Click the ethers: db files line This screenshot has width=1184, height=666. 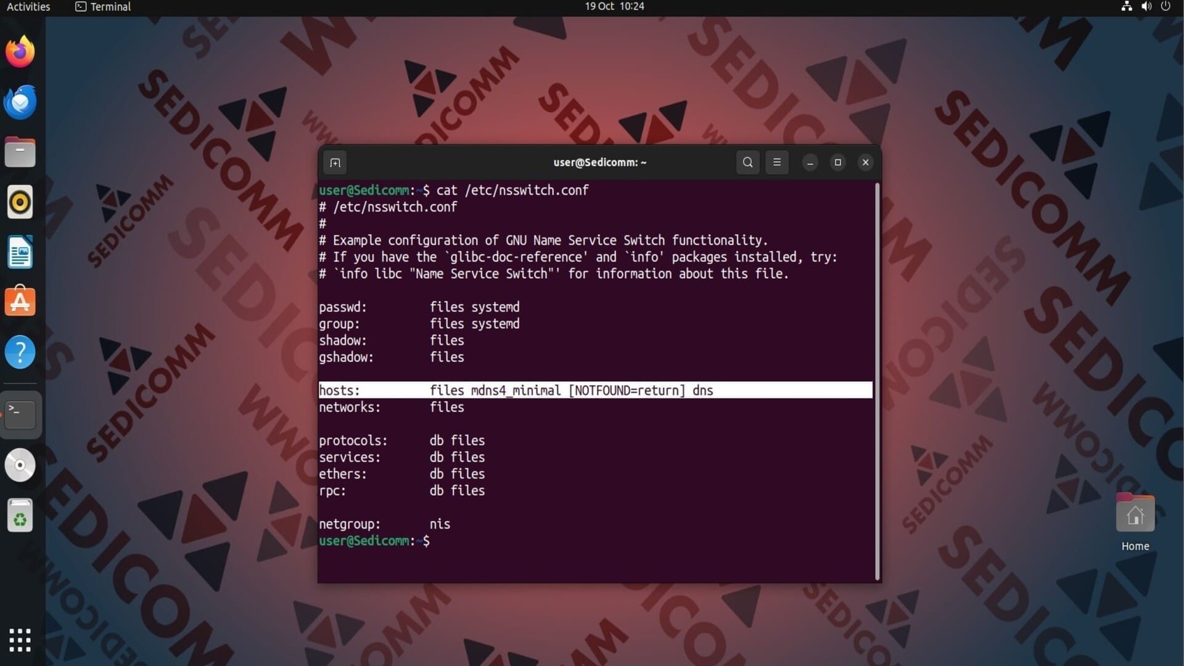(x=402, y=474)
